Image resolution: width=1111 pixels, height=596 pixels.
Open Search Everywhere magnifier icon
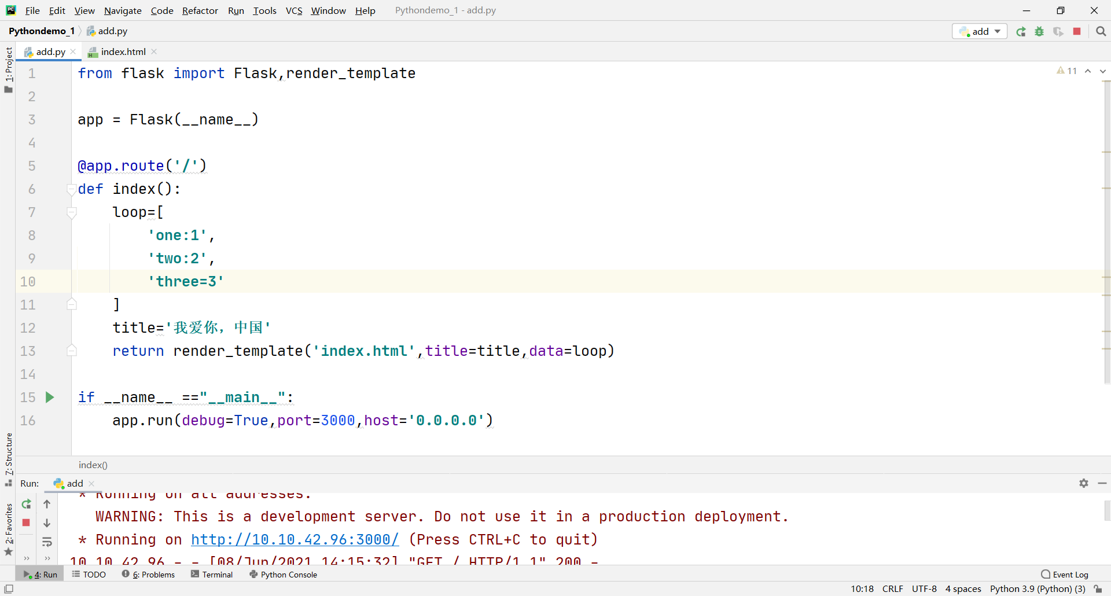[1101, 31]
